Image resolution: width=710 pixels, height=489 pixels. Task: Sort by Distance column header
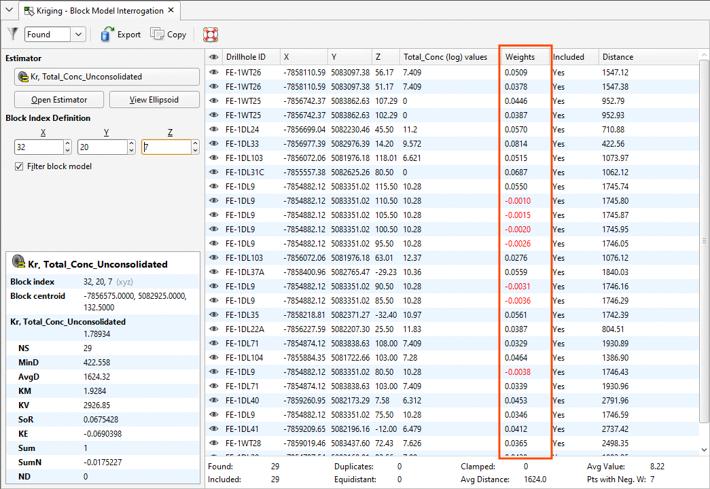pyautogui.click(x=649, y=57)
